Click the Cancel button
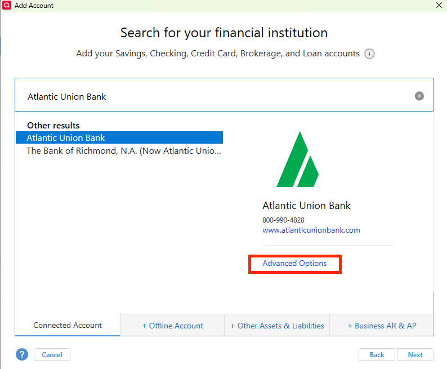The image size is (447, 369). click(52, 354)
